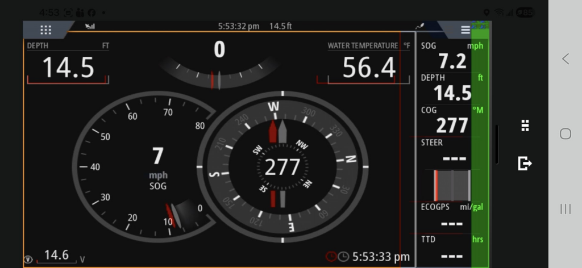The image size is (582, 268).
Task: Tap the compass heading dial showing 277
Action: tap(282, 166)
